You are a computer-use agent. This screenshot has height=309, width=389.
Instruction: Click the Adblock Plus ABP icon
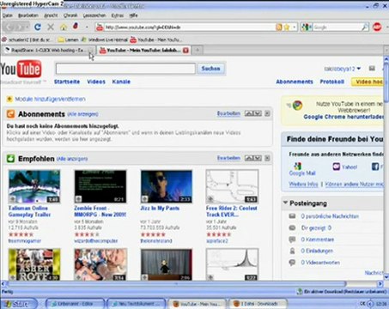[377, 27]
